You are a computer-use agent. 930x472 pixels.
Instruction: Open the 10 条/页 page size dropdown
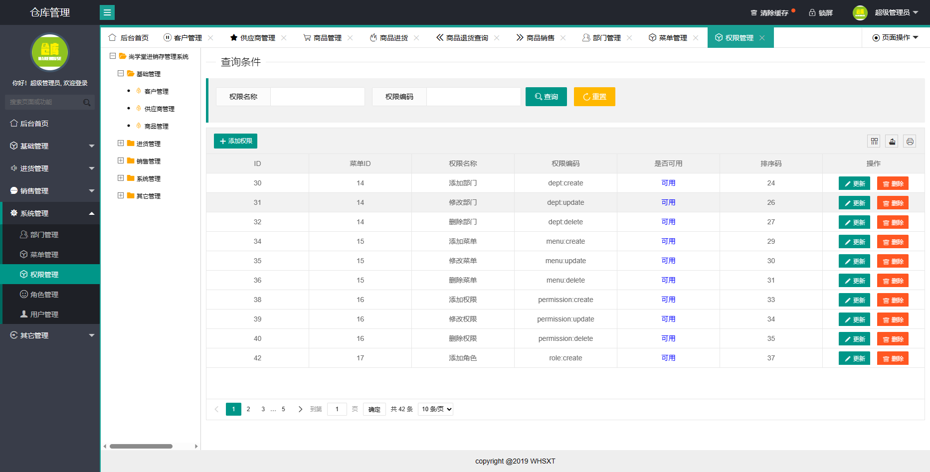(435, 409)
